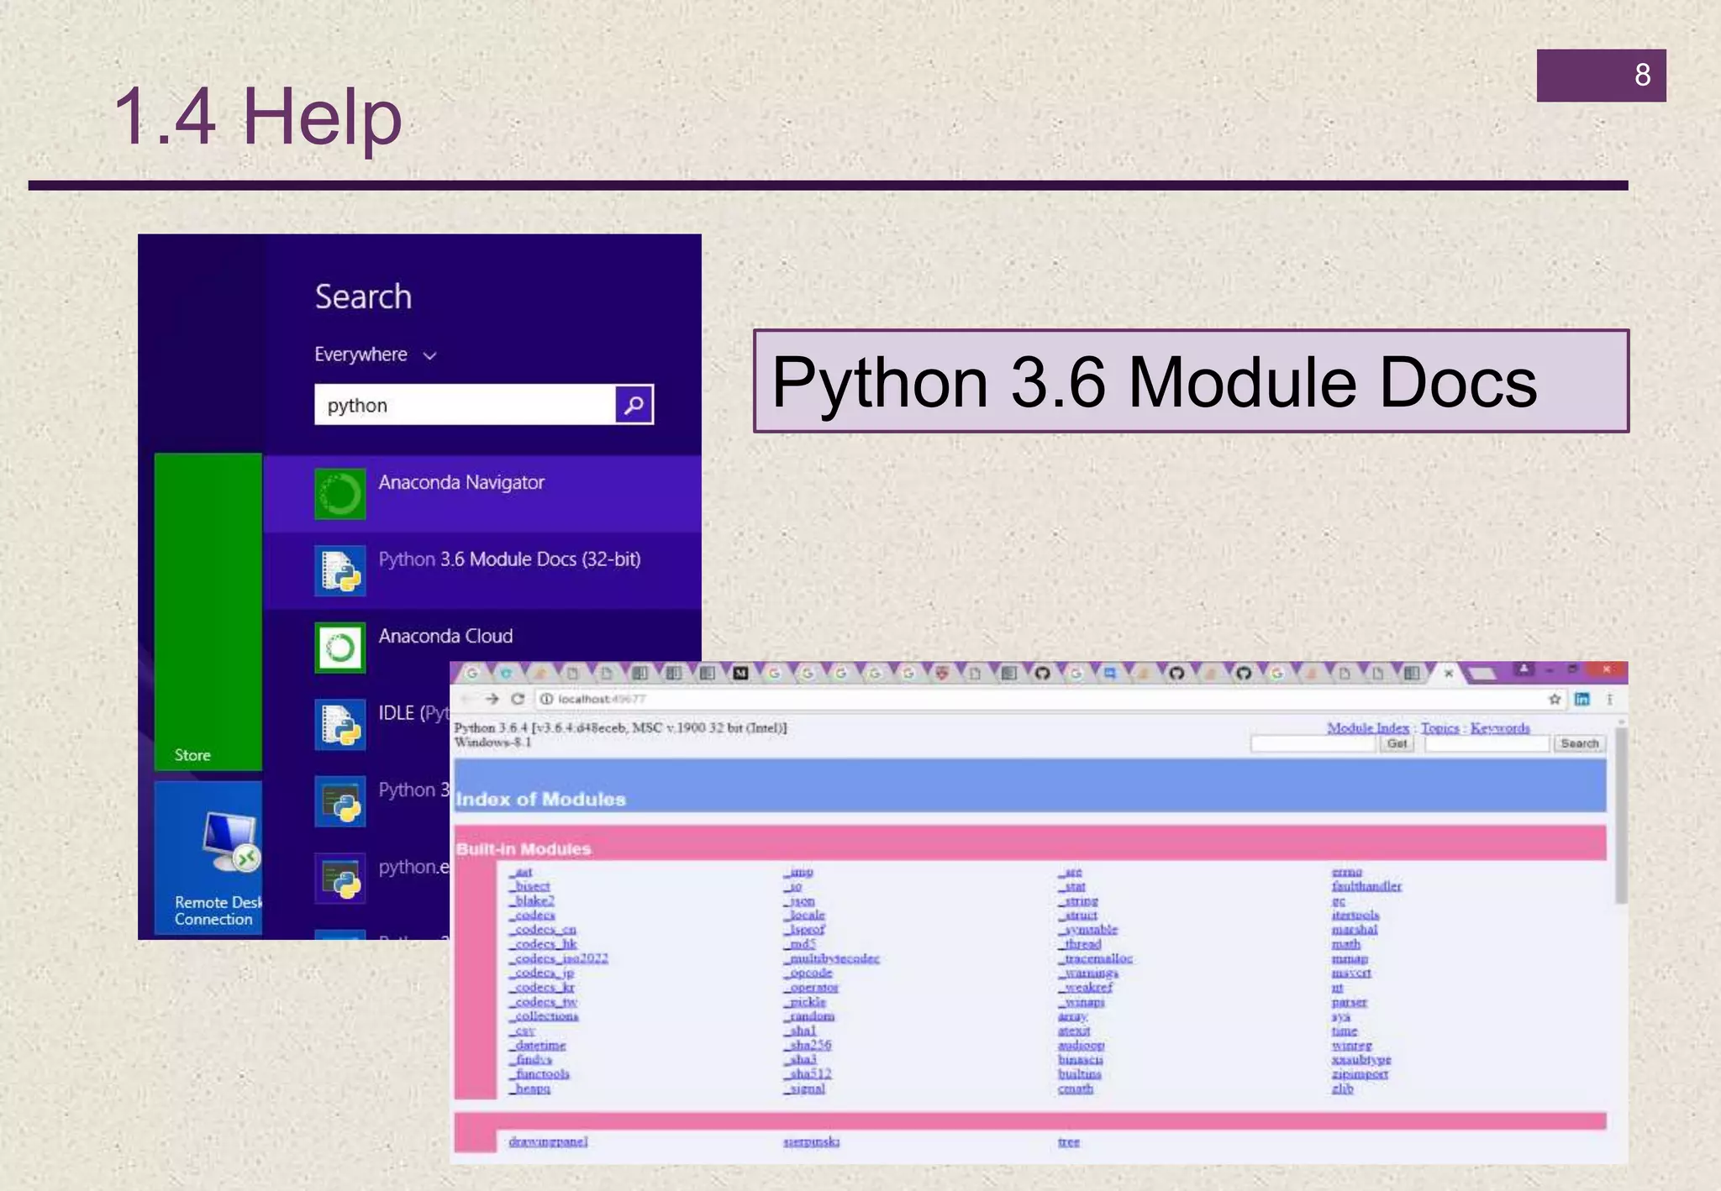Viewport: 1721px width, 1191px height.
Task: Open Python 3.6 Module Docs icon
Action: [340, 571]
